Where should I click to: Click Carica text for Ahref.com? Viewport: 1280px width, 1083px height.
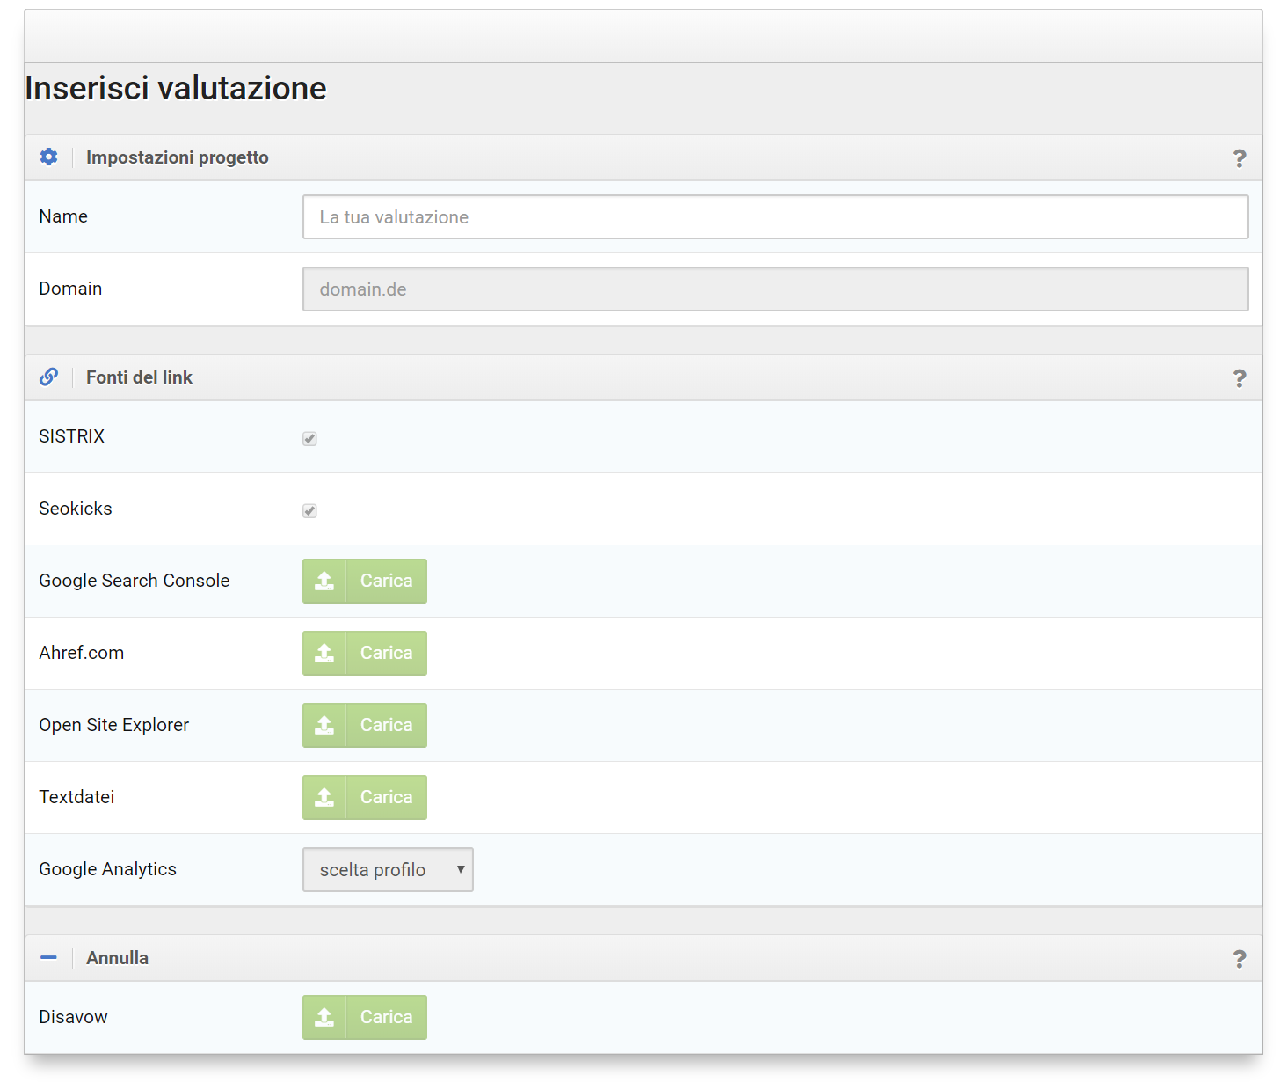(x=386, y=653)
